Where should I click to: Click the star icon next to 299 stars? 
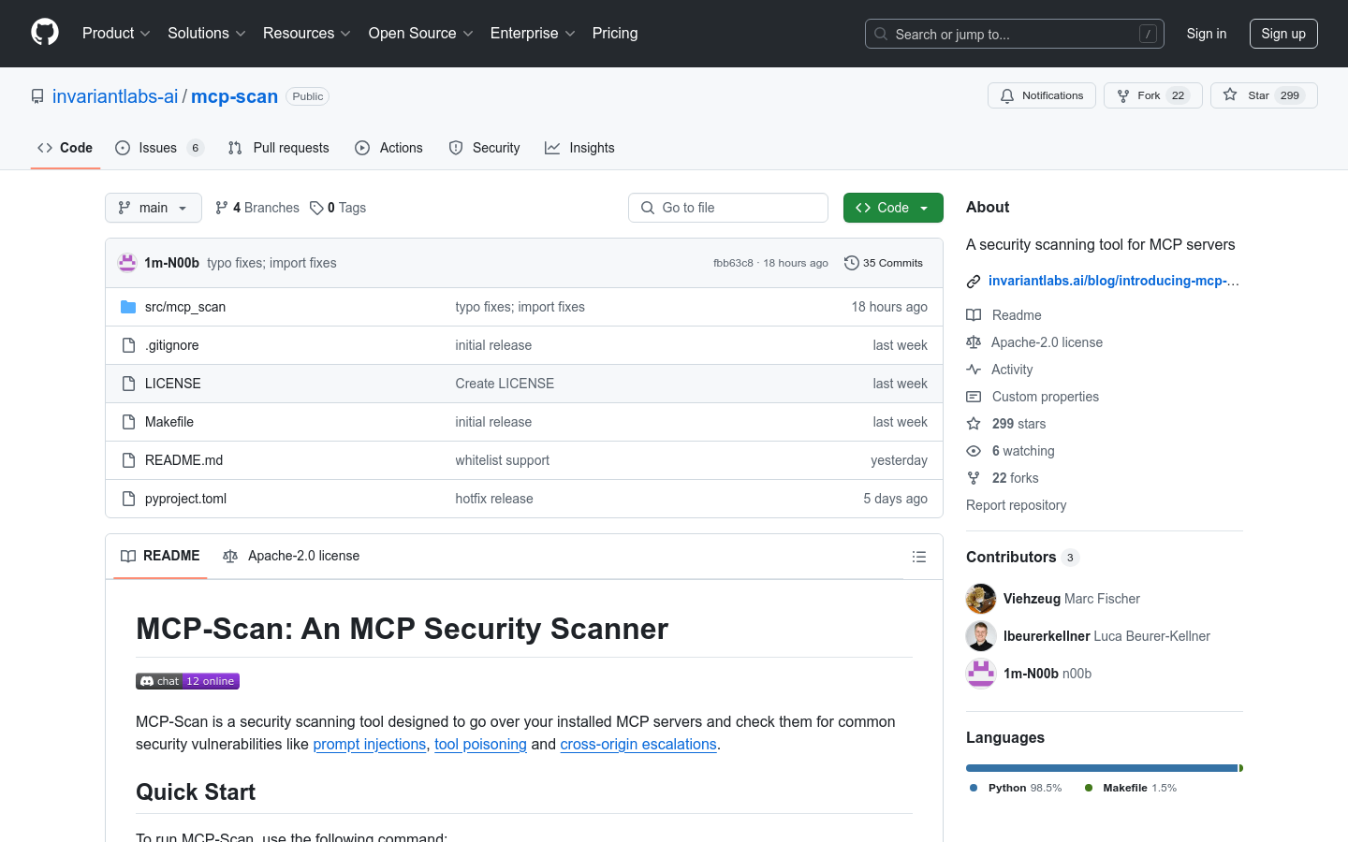point(974,424)
